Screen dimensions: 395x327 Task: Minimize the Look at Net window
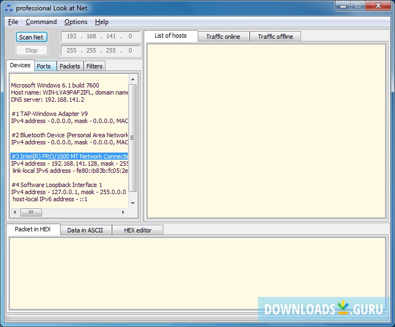pyautogui.click(x=343, y=6)
